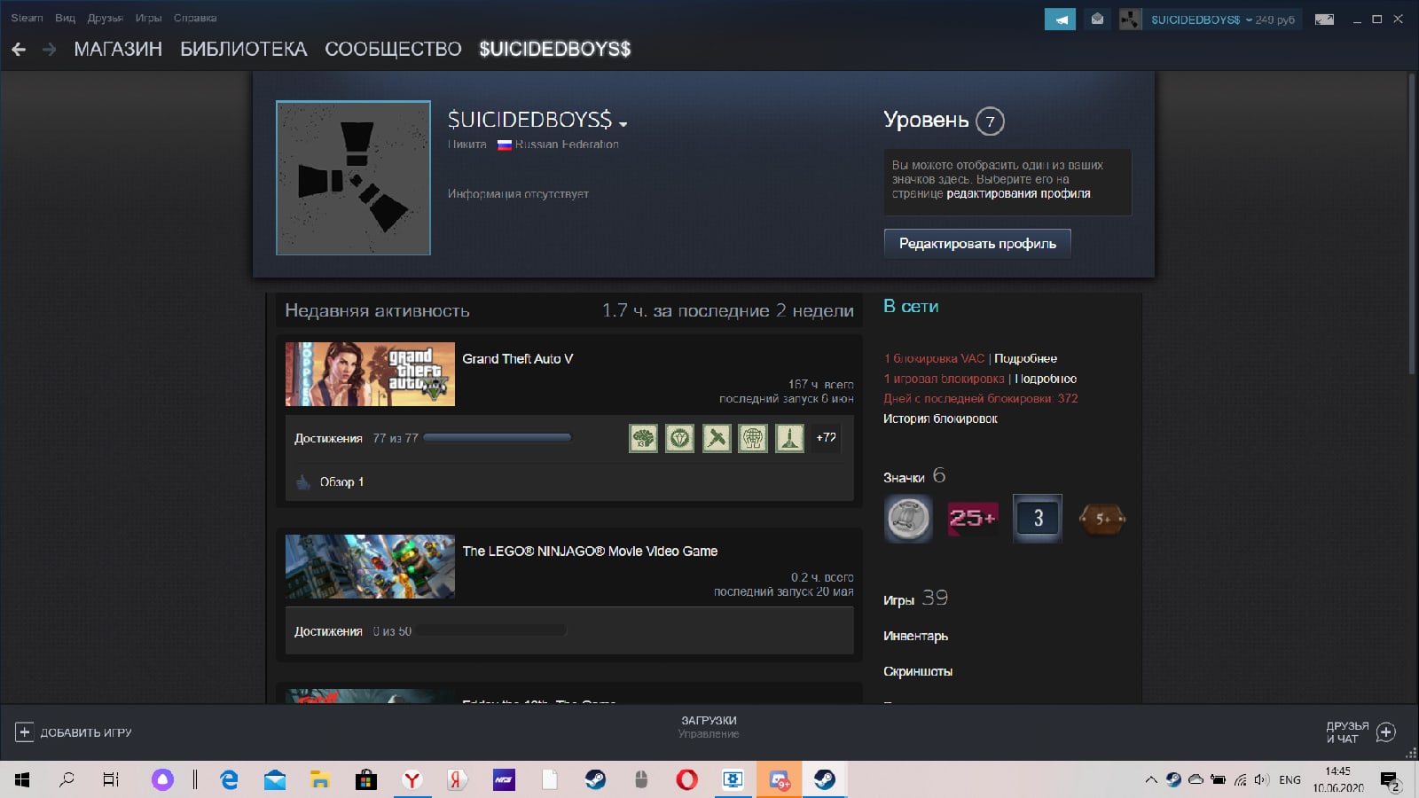Open the blue number 3 badge
This screenshot has height=798, width=1419.
1038,519
